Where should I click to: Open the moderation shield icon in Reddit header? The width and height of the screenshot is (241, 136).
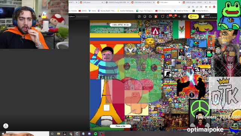[162, 17]
